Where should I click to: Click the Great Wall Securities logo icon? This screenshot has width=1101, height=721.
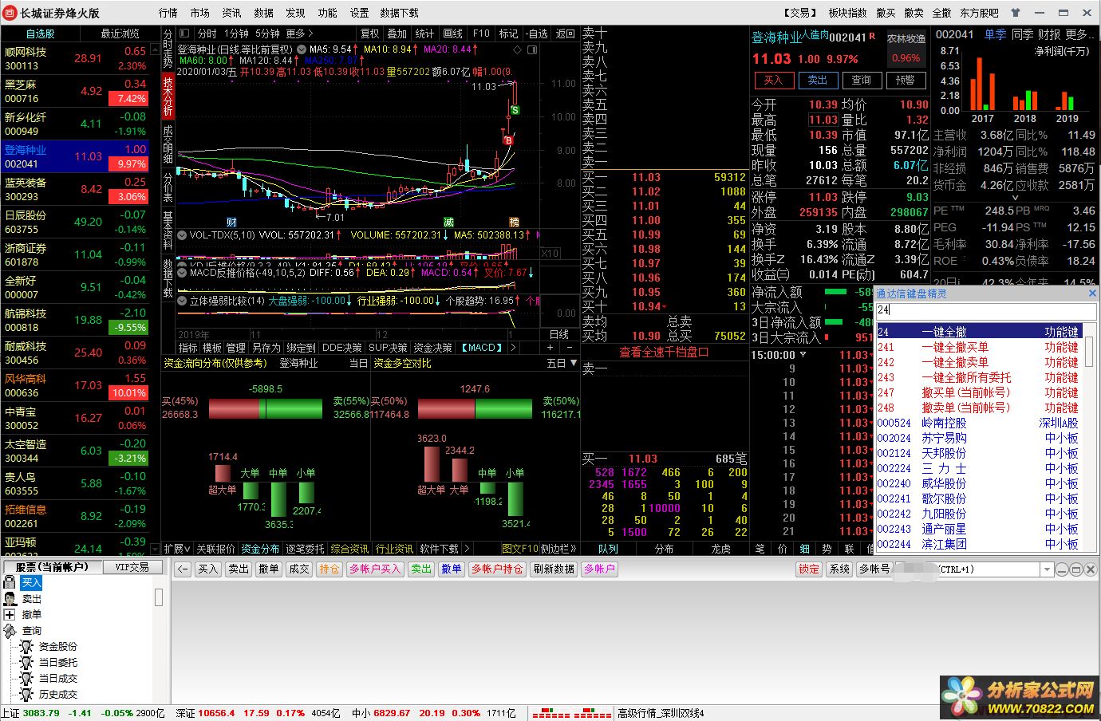click(10, 12)
